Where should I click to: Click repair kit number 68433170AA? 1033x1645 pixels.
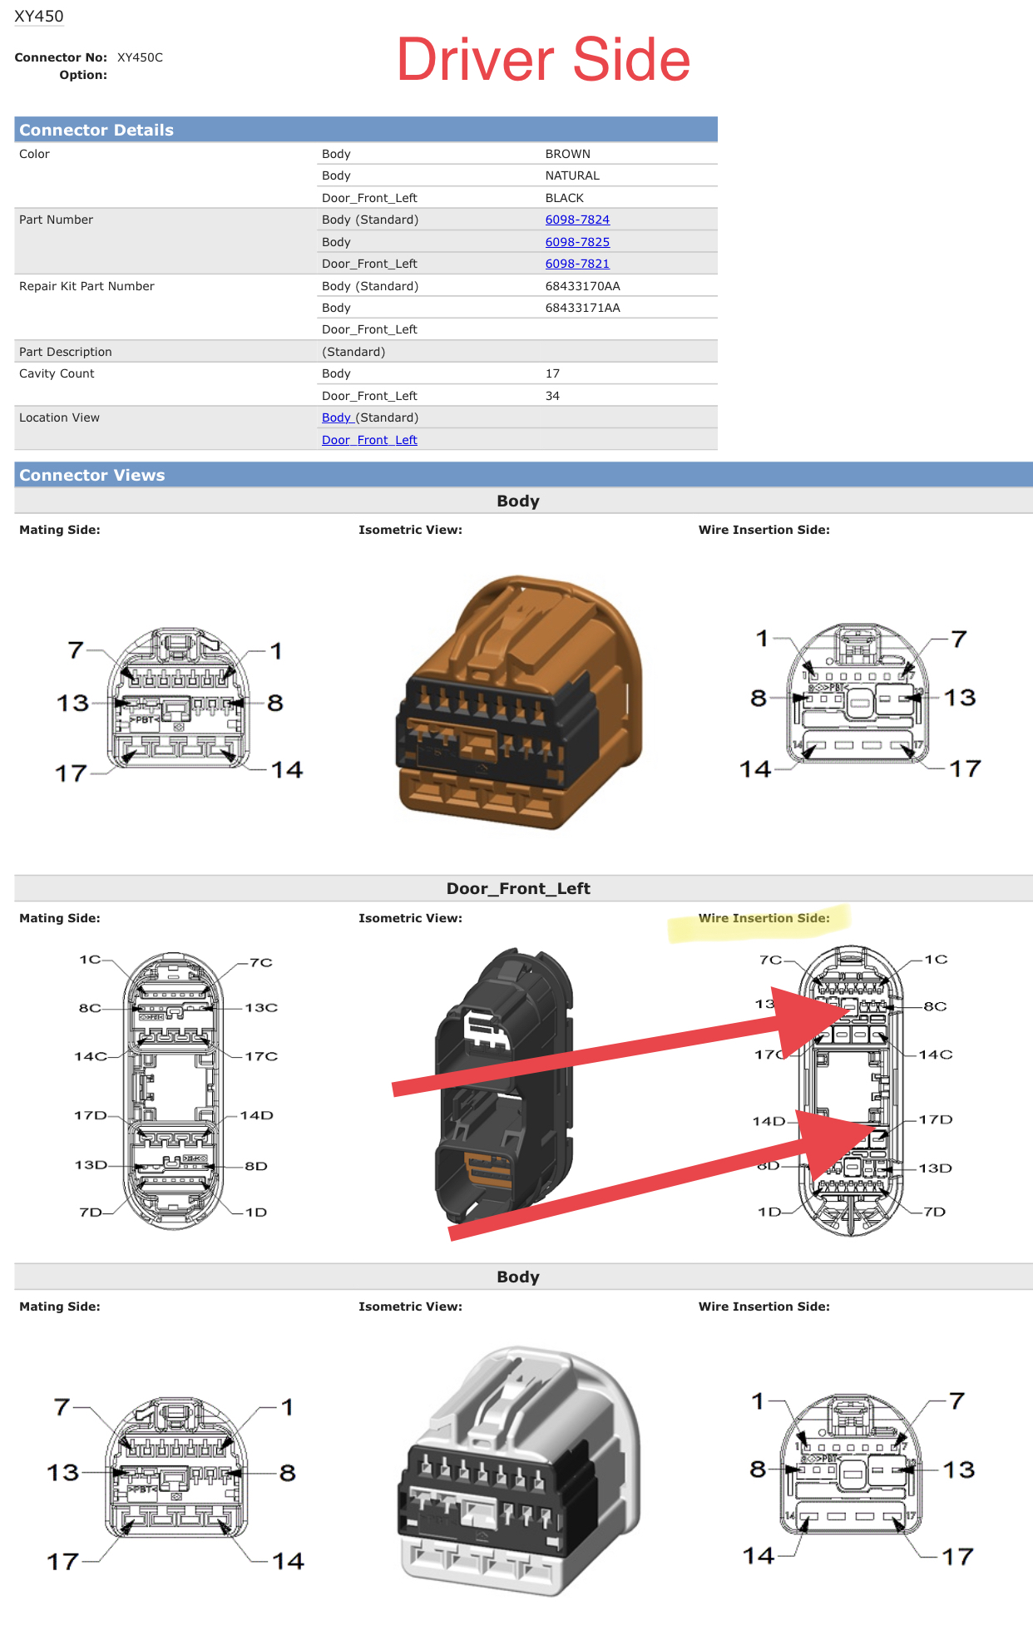[x=582, y=286]
